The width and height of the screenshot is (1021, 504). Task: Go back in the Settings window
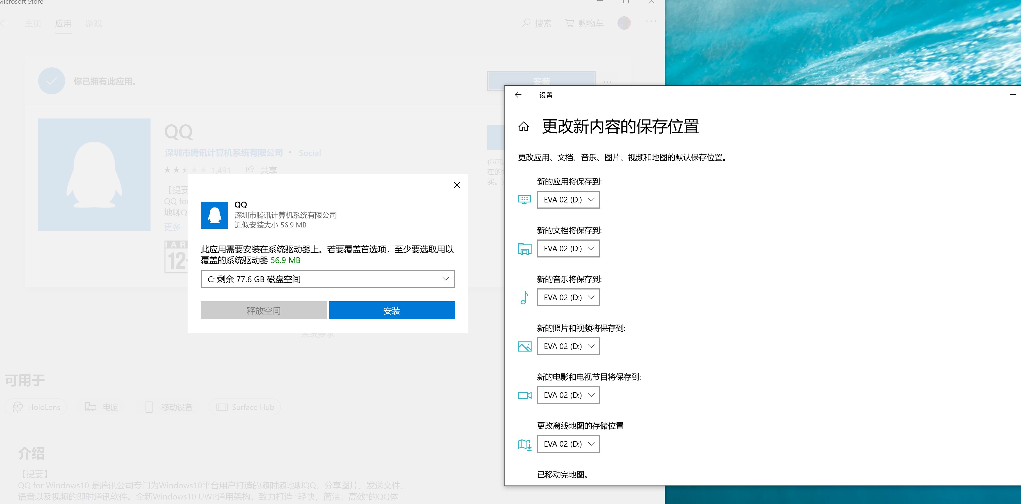(x=518, y=95)
